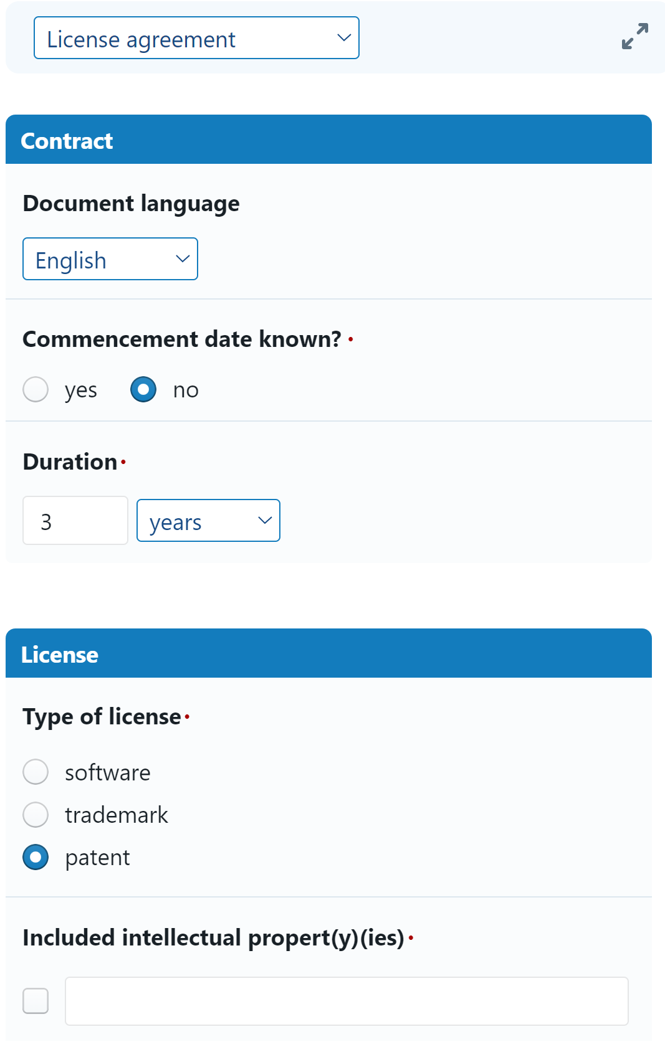This screenshot has width=665, height=1047.
Task: Choose the patent license type
Action: (x=36, y=857)
